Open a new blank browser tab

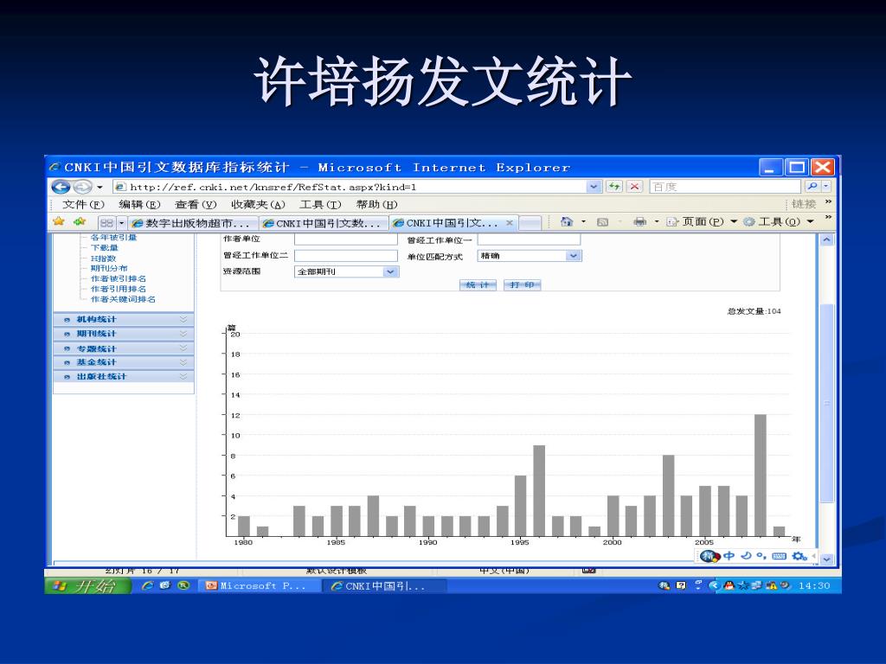[530, 224]
